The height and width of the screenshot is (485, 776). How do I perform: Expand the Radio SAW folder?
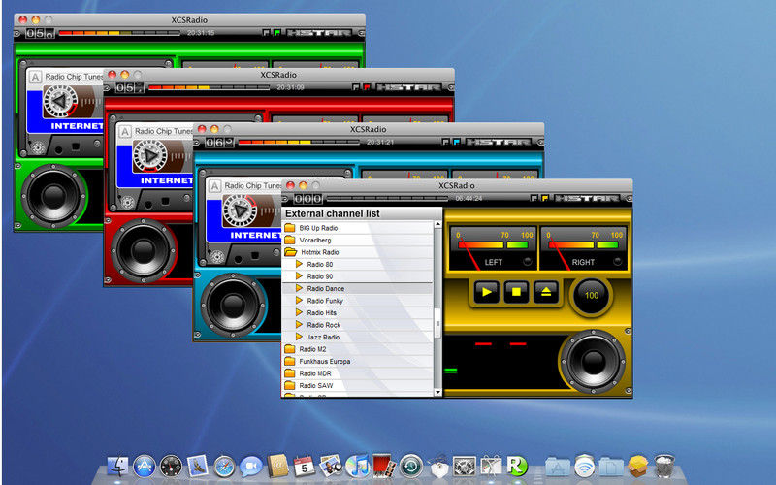[x=290, y=385]
